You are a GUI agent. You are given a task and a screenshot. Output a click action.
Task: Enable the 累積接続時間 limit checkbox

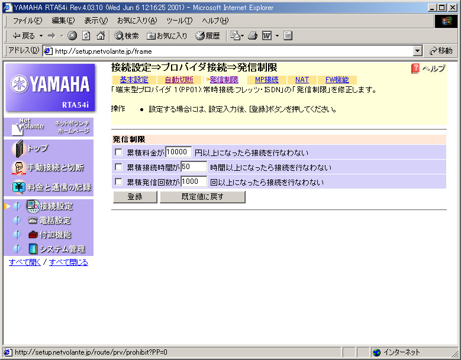(118, 167)
